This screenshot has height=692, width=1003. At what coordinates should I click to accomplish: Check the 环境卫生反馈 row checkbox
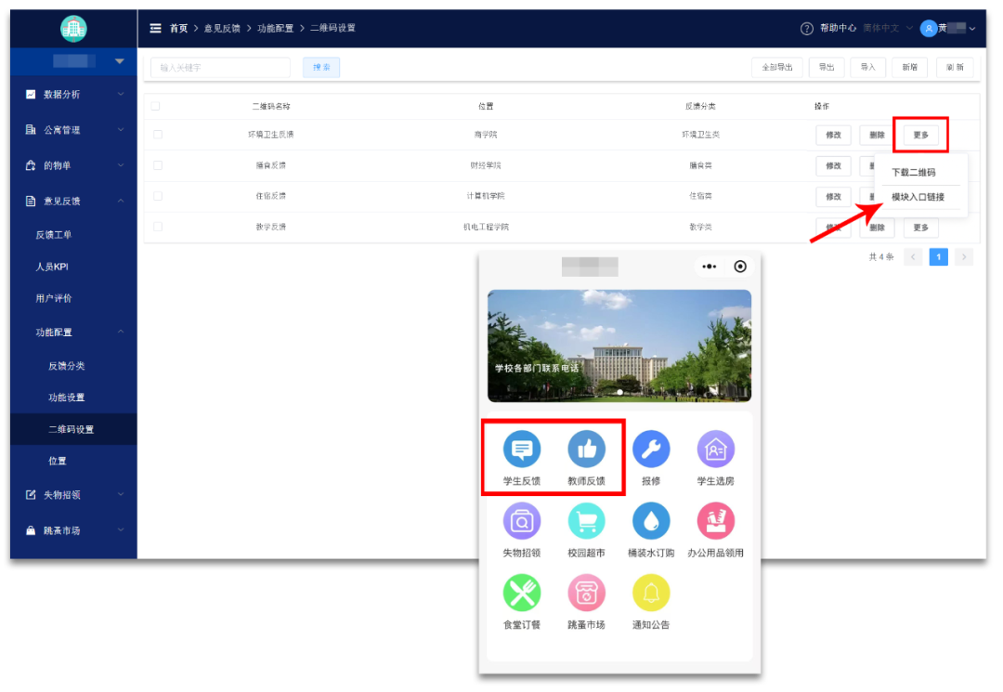pyautogui.click(x=157, y=135)
